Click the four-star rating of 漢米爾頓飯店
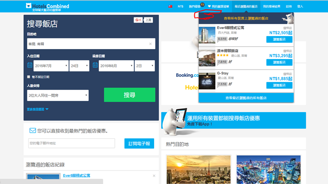 coord(223,55)
